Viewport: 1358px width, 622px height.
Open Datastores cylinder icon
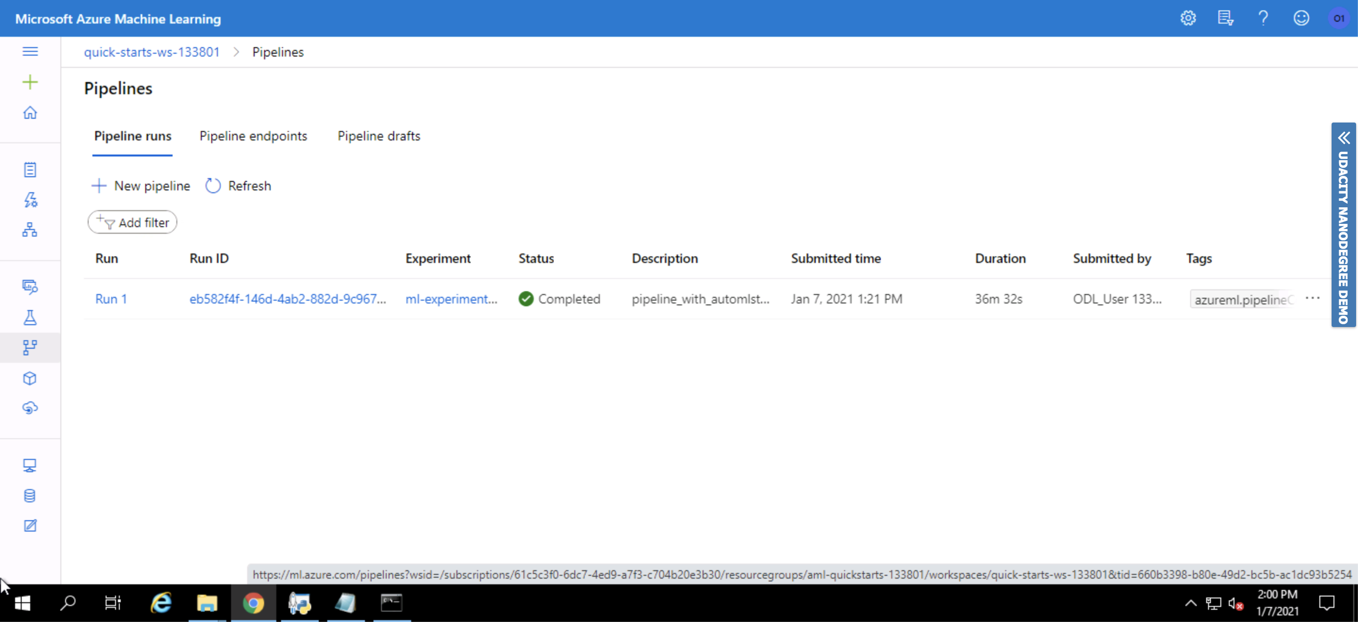click(x=30, y=496)
